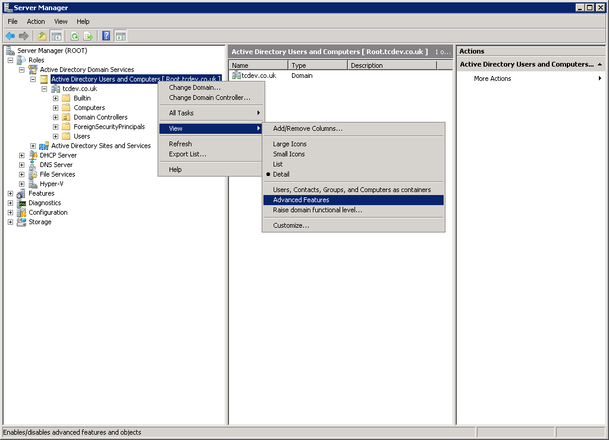Click the Refresh toolbar icon
This screenshot has width=609, height=440.
click(74, 36)
